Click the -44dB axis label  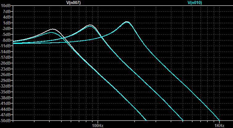click(x=6, y=109)
